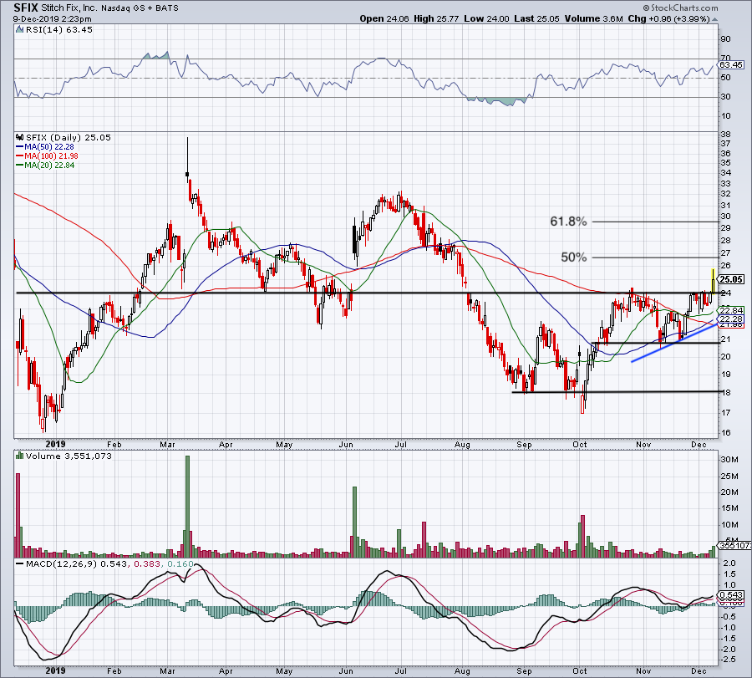Click the tall June volume bar
This screenshot has height=678, width=752.
click(x=355, y=522)
